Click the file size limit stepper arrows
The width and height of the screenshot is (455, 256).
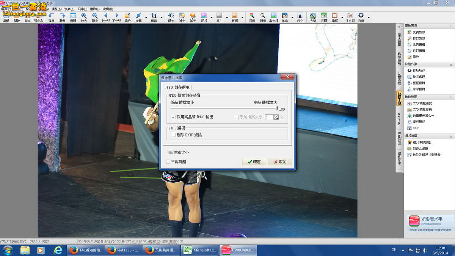point(276,117)
